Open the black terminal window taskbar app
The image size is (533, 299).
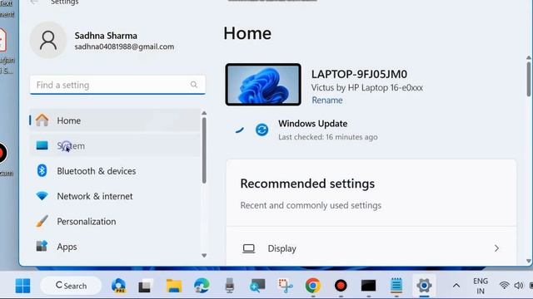(x=368, y=286)
